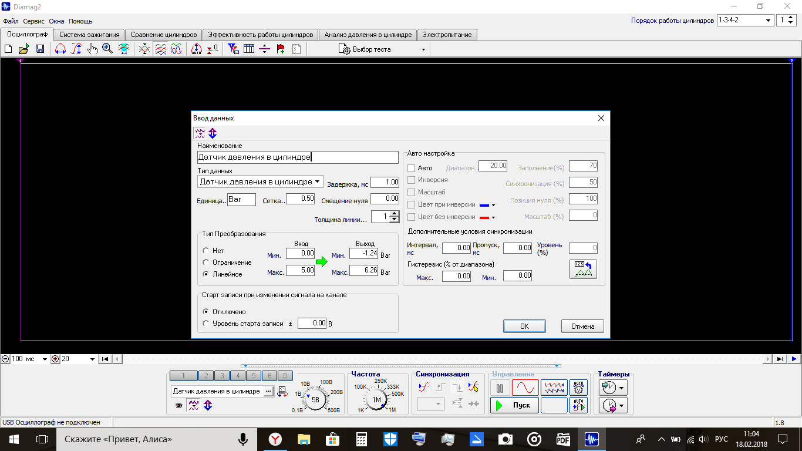Expand the second timer dropdown

621,405
